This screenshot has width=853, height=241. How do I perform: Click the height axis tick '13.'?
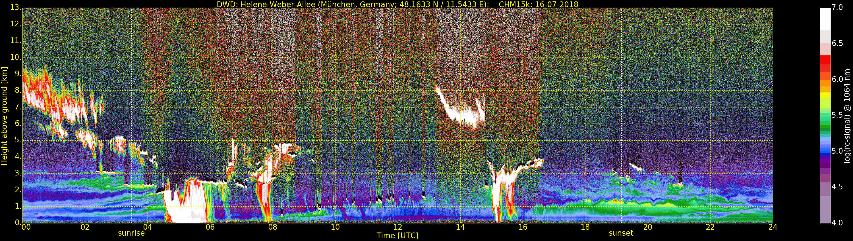coord(16,7)
